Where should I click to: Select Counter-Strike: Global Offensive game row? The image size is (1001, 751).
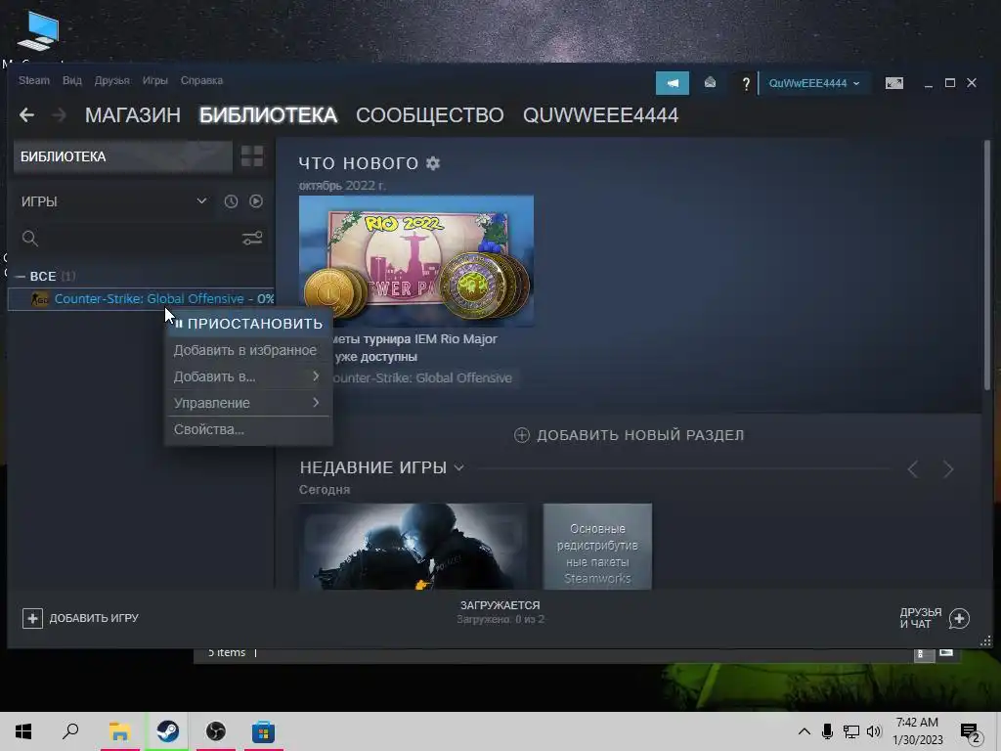pyautogui.click(x=141, y=299)
